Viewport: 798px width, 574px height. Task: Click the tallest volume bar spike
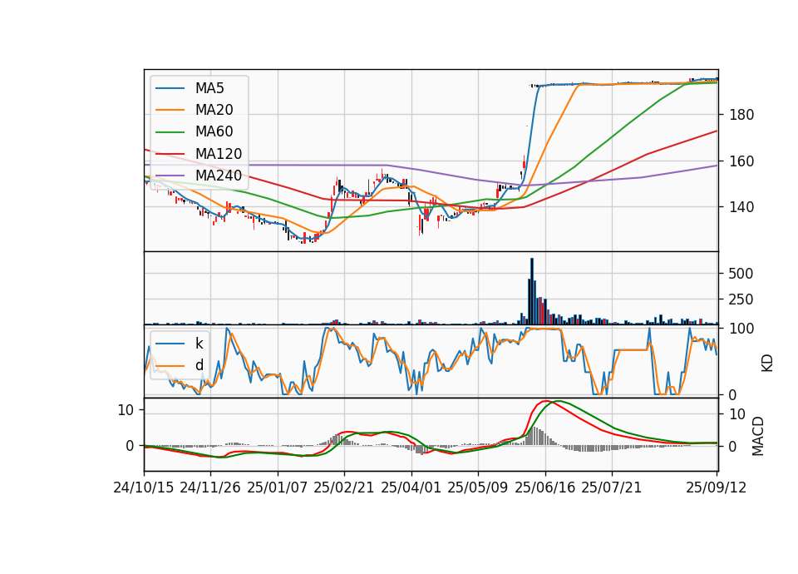tap(532, 291)
